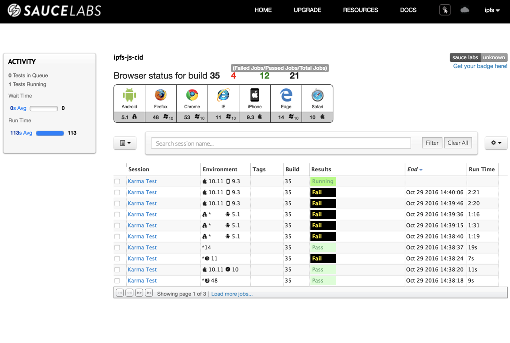Click the Windows 10 icon beside Edge 14
The height and width of the screenshot is (343, 510).
point(293,117)
